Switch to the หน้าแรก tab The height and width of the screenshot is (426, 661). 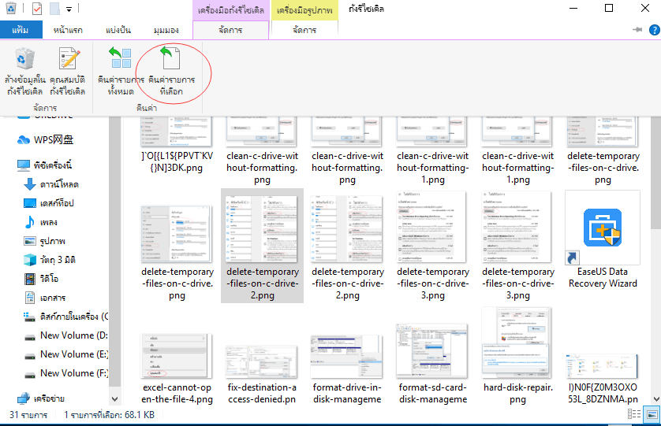68,30
